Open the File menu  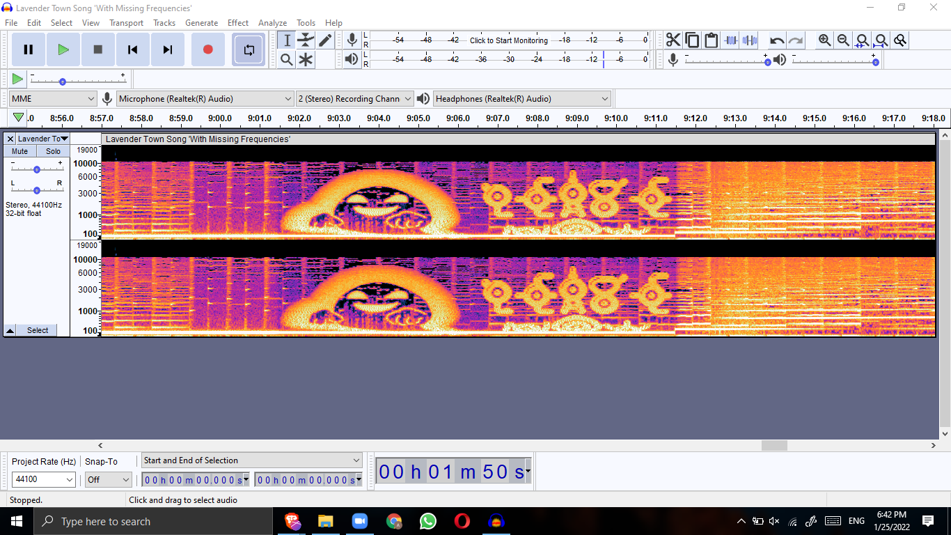(x=11, y=23)
